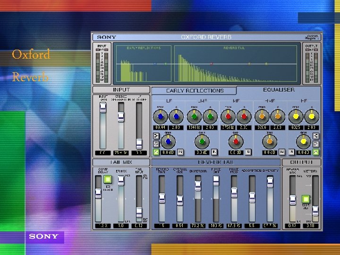This screenshot has width=340, height=255.
Task: Click the LMF gain value field
Action: coord(202,153)
